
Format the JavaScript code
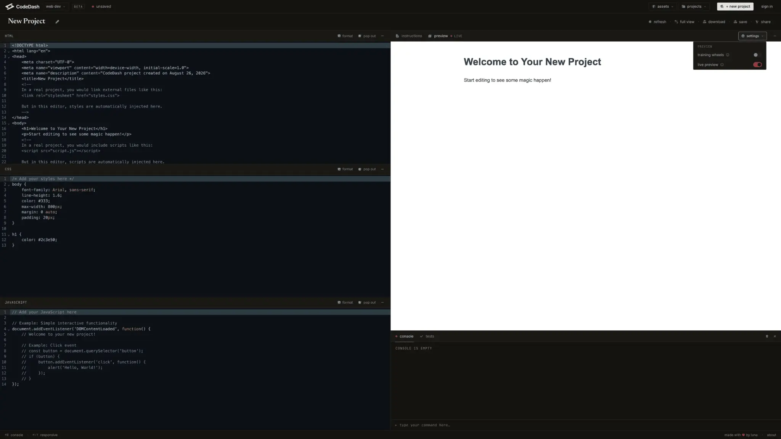pos(345,303)
